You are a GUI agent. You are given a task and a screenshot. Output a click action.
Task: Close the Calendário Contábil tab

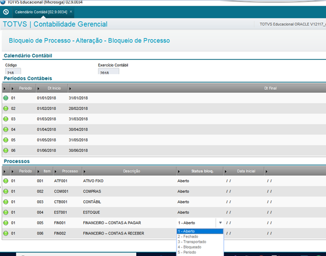click(x=71, y=12)
